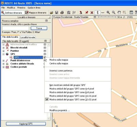Open a file with the folder toolbar icon
137x127 pixels.
point(52,13)
